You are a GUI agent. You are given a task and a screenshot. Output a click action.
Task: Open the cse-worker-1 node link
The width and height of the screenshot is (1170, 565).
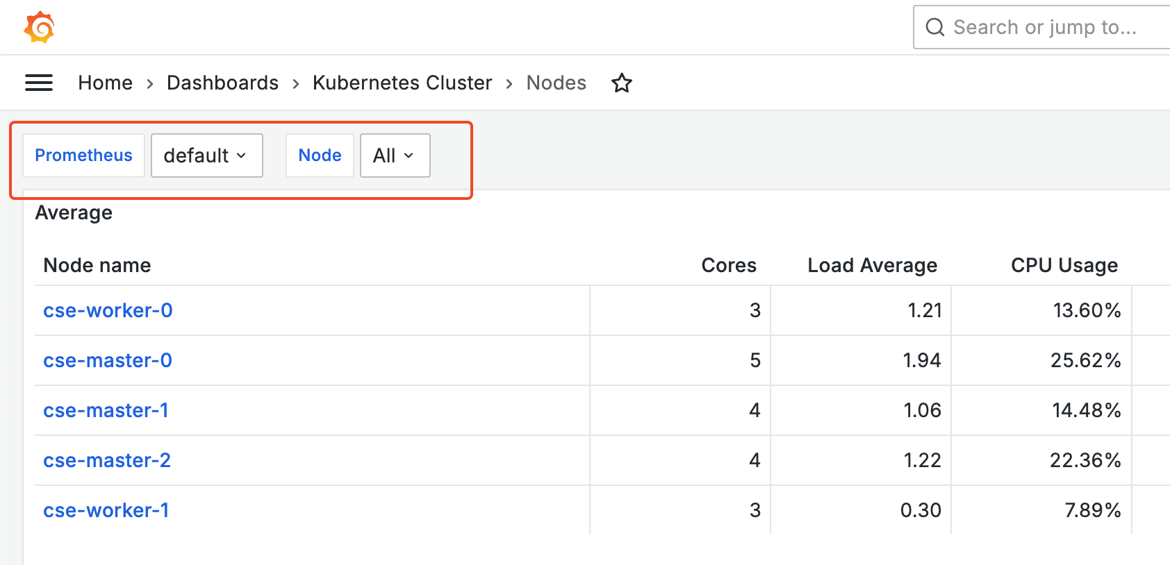[106, 510]
